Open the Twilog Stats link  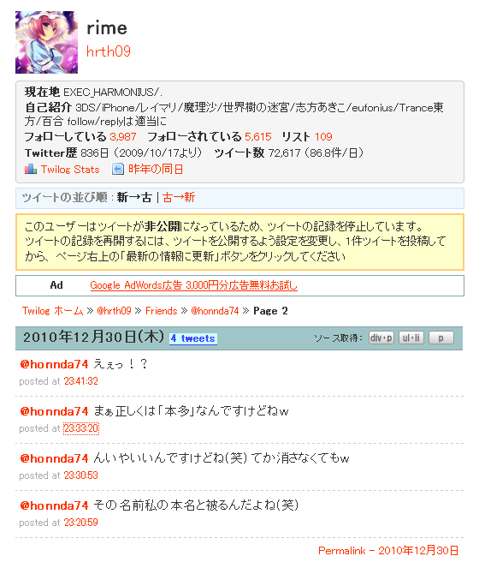click(x=70, y=170)
